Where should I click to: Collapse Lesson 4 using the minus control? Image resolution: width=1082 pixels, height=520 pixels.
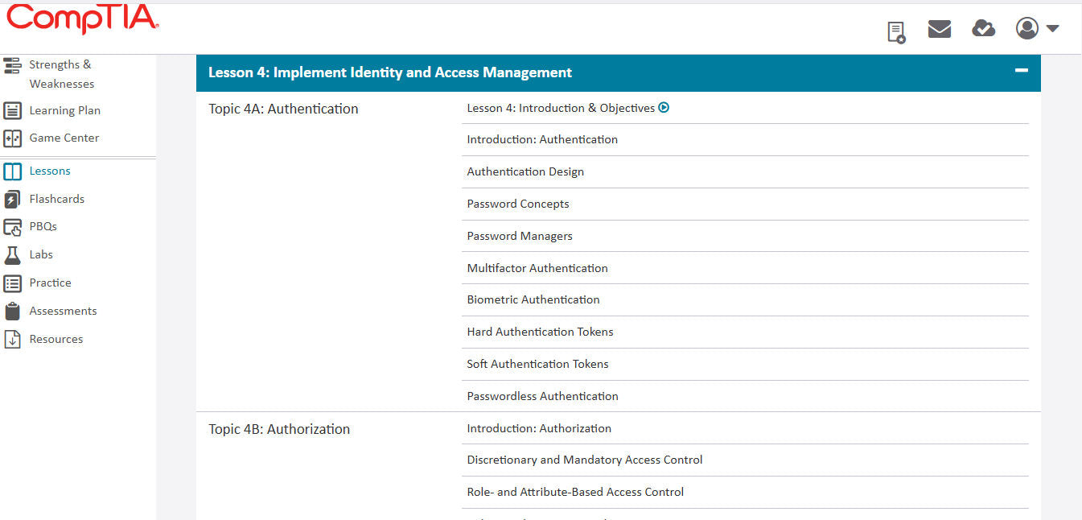[1021, 71]
